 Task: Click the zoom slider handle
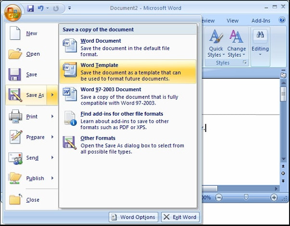point(246,197)
